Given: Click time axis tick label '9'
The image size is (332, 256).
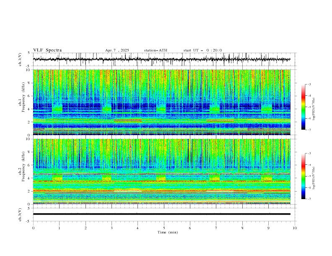Looking at the screenshot, I should [268, 228].
